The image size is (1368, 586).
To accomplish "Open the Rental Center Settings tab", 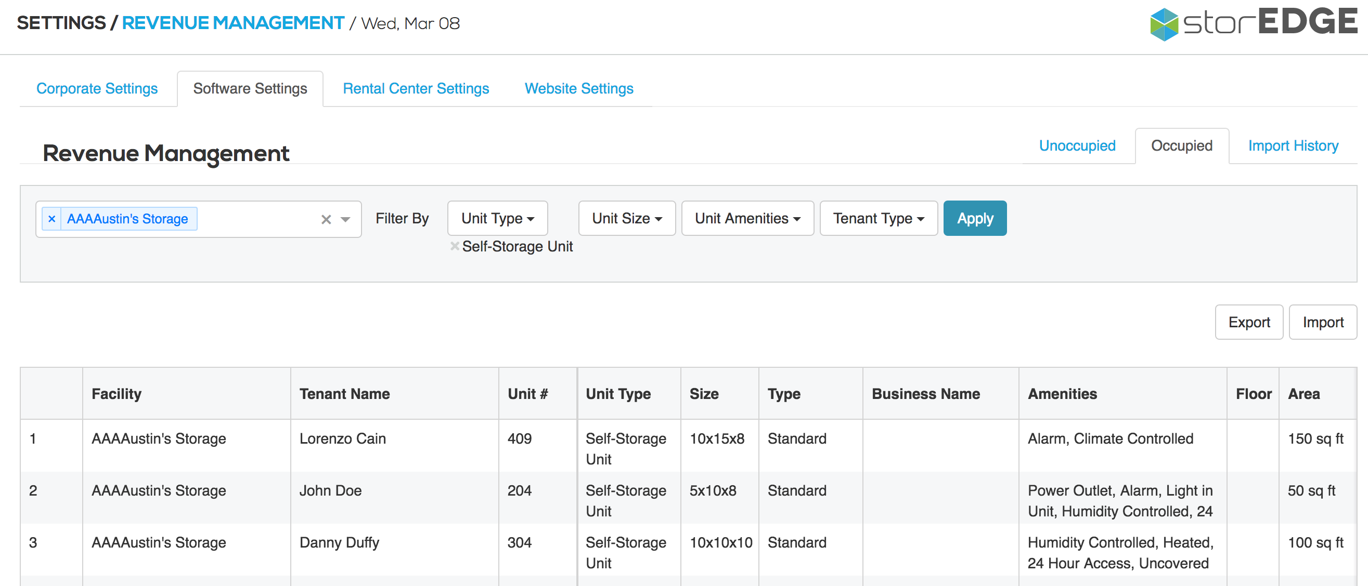I will point(416,88).
